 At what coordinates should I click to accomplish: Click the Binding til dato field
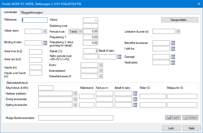pyautogui.click(x=33, y=43)
